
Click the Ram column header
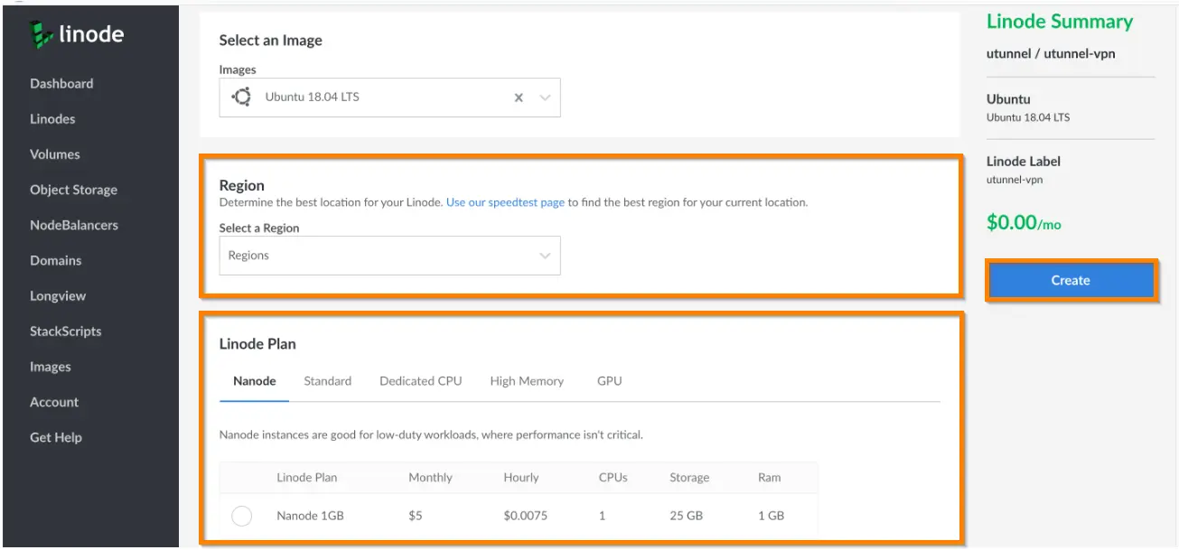point(770,478)
